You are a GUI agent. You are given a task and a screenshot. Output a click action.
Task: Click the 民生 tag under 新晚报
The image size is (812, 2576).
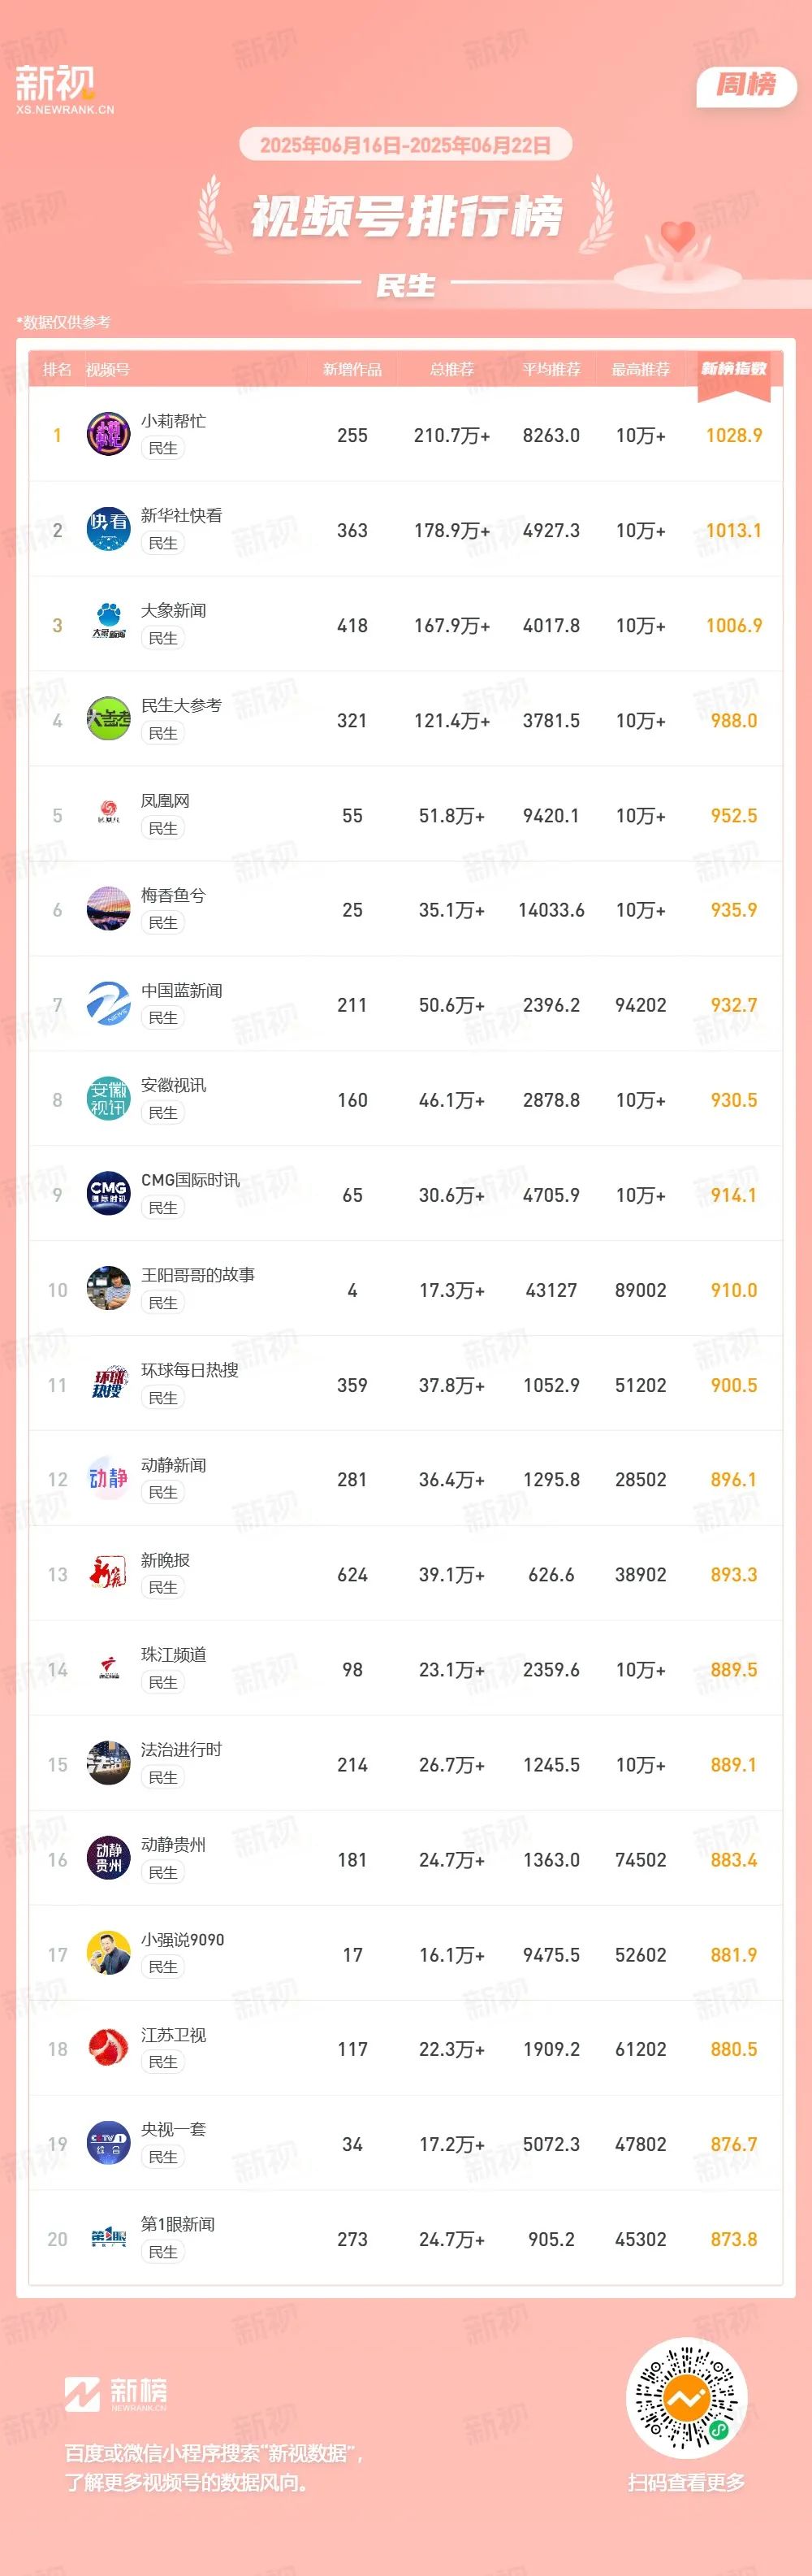[x=162, y=1587]
